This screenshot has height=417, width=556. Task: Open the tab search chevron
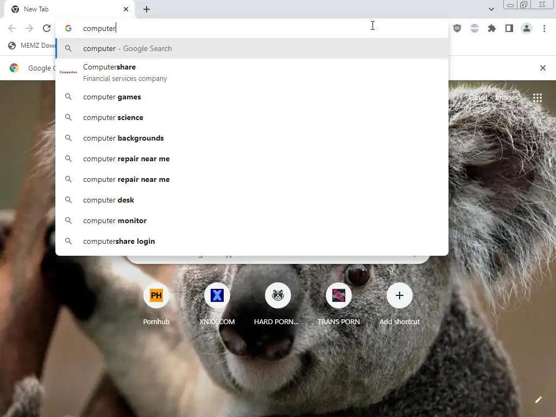point(491,9)
